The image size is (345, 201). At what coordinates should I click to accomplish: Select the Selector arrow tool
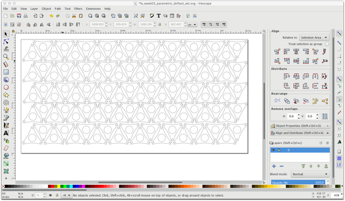click(x=6, y=34)
